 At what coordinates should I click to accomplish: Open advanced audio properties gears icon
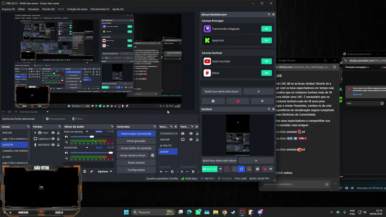click(x=92, y=171)
